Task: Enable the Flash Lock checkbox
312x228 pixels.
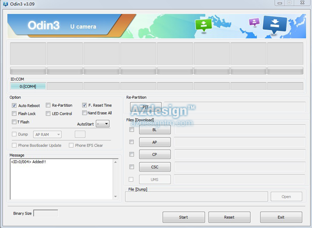Action: coord(14,113)
